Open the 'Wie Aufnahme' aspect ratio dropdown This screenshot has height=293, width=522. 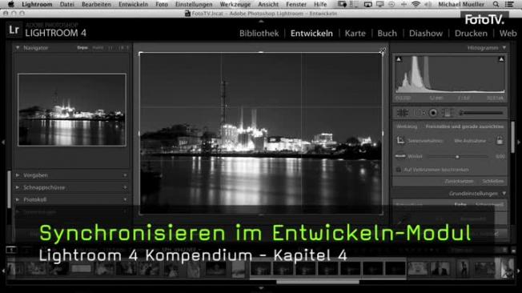(x=470, y=141)
